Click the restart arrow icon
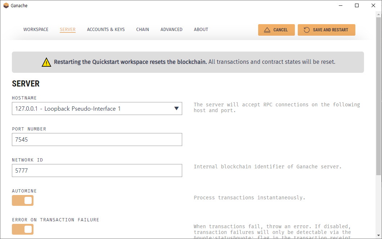The image size is (382, 239). (307, 30)
